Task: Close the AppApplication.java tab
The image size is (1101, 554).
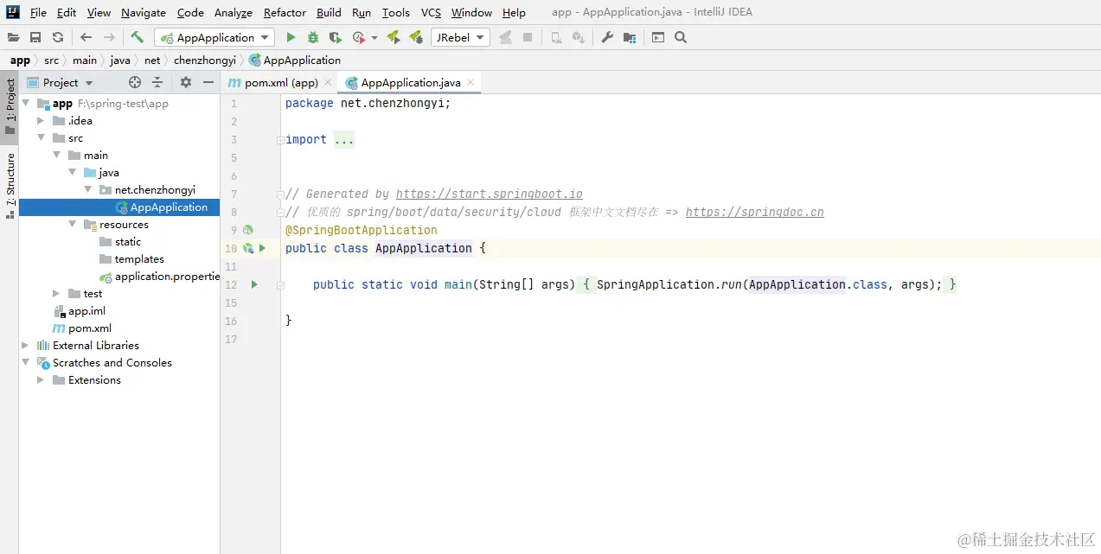Action: (470, 83)
